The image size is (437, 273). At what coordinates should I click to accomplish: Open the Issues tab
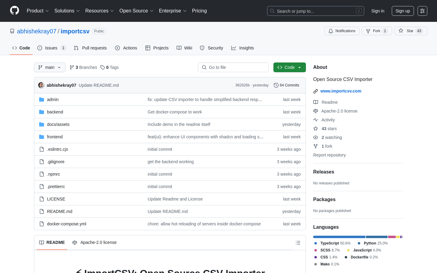[52, 48]
